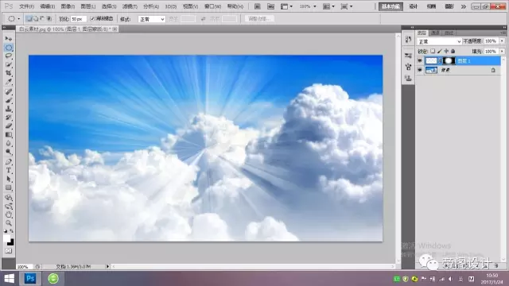Viewport: 509px width, 286px height.
Task: Select the 设计 workspace button
Action: tap(414, 6)
